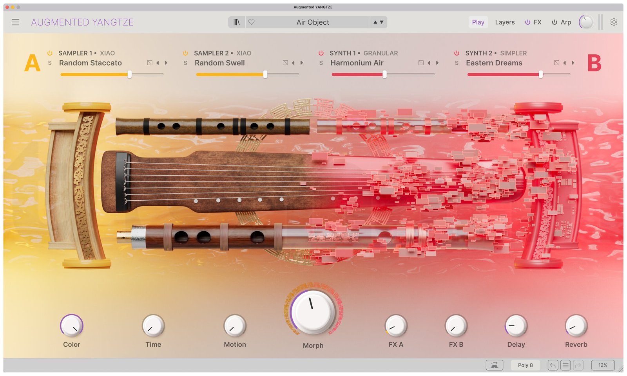This screenshot has width=627, height=376.
Task: Disable Synth 1 granular power button
Action: point(321,53)
